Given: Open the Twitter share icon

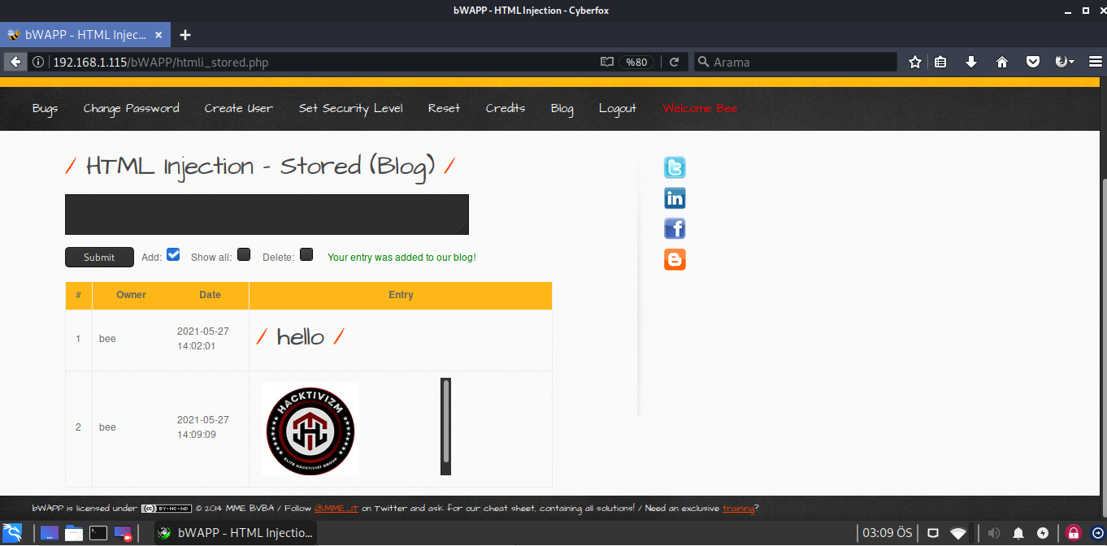Looking at the screenshot, I should [675, 167].
